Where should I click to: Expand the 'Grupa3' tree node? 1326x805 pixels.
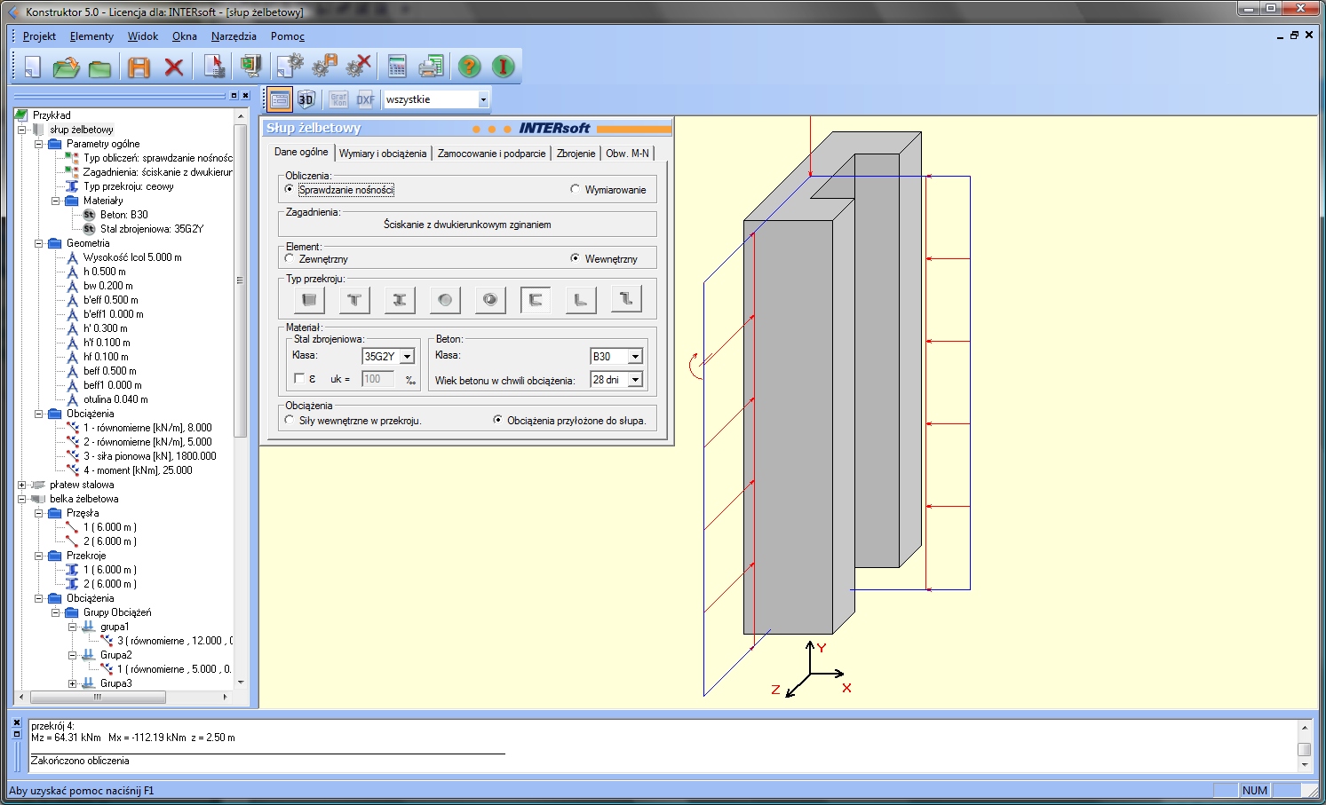coord(73,683)
